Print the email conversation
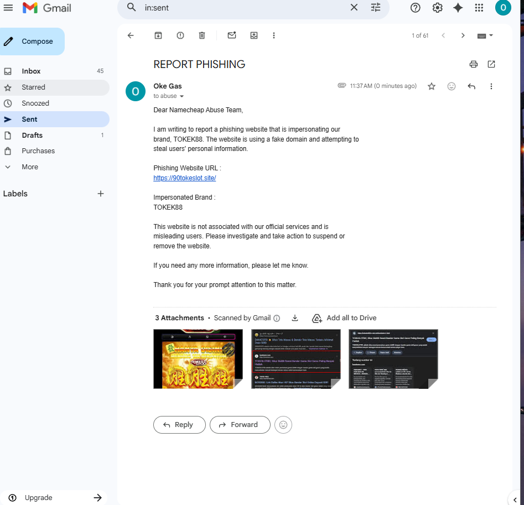Image resolution: width=524 pixels, height=505 pixels. click(x=473, y=64)
